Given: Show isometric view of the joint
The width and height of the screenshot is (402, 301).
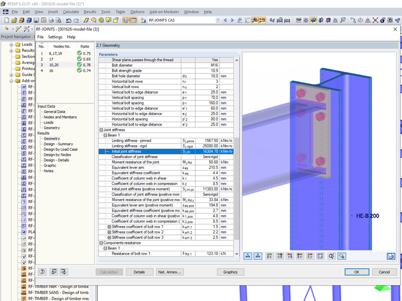Looking at the screenshot, I should [320, 256].
